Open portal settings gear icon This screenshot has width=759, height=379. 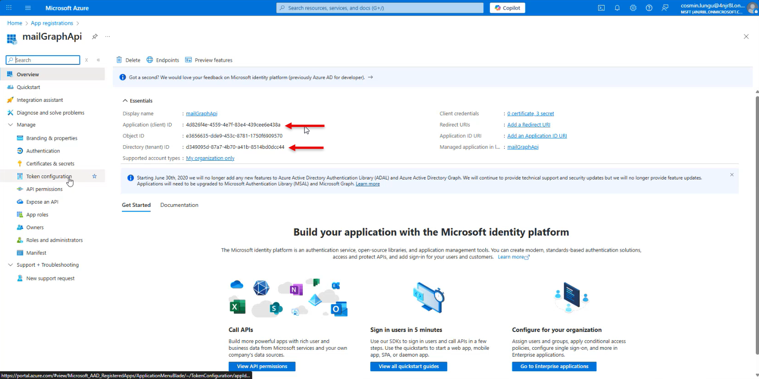(x=633, y=8)
